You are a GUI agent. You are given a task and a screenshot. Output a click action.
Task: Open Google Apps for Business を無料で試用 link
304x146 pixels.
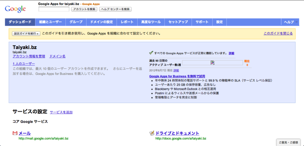point(177,76)
